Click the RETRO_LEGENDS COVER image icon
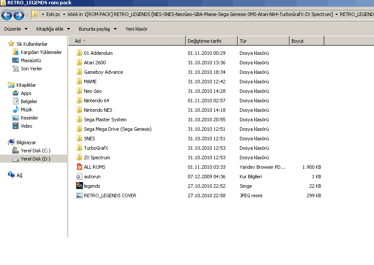This screenshot has width=374, height=265. pyautogui.click(x=79, y=196)
